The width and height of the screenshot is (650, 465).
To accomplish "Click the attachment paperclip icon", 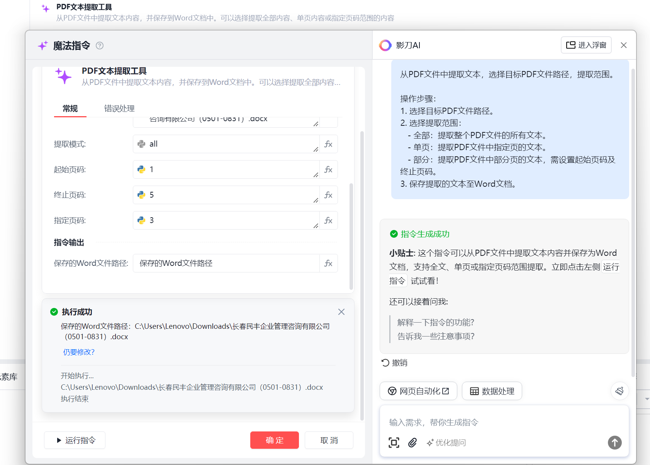I will 412,443.
